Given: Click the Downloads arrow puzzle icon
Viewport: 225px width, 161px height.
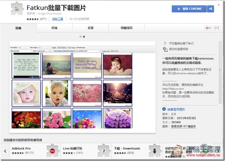Looking at the screenshot, I should tap(154, 151).
